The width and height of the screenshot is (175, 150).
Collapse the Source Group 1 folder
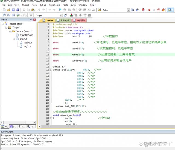(10, 31)
